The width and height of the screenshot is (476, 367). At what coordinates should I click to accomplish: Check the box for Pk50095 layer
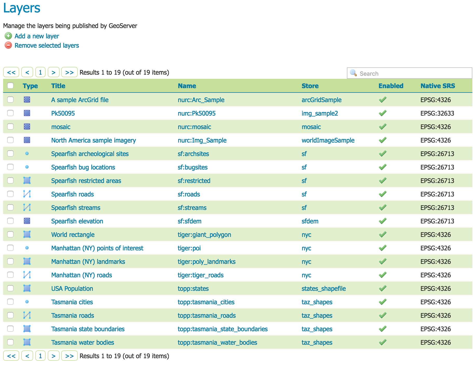10,113
